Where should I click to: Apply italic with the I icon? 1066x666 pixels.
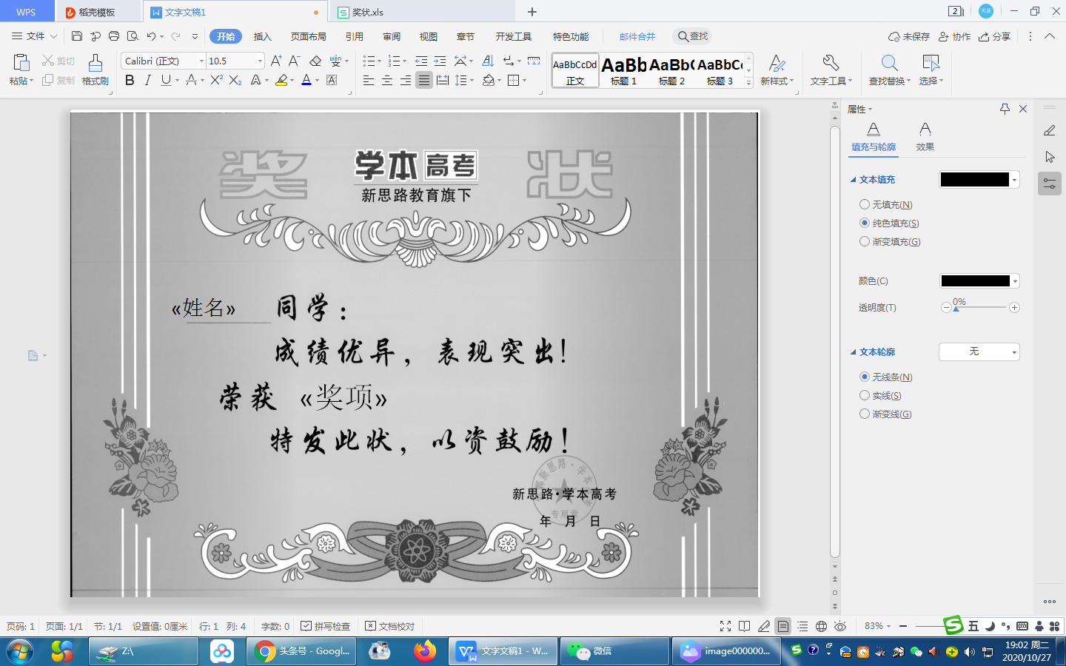(x=147, y=80)
